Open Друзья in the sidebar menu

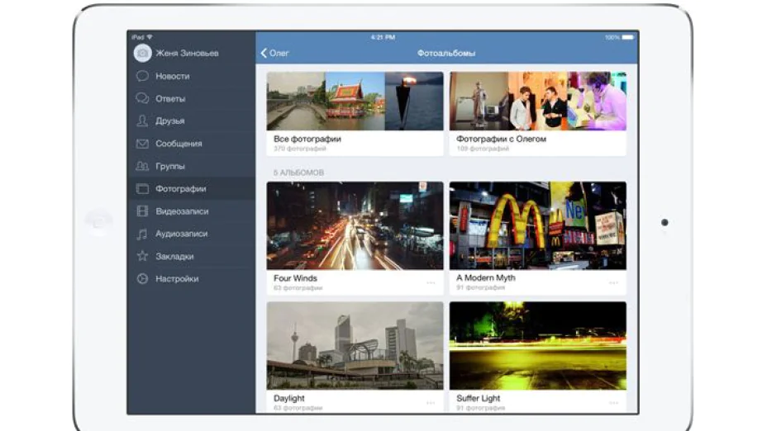pos(191,121)
